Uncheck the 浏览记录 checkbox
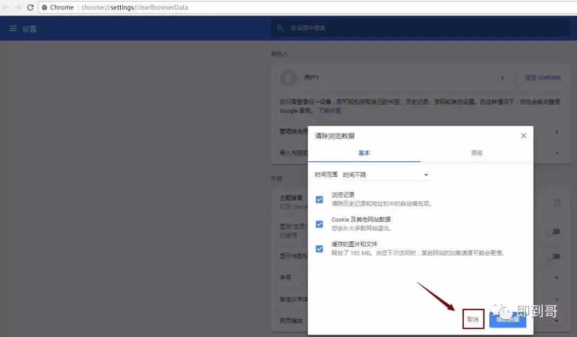This screenshot has width=577, height=337. pos(319,199)
